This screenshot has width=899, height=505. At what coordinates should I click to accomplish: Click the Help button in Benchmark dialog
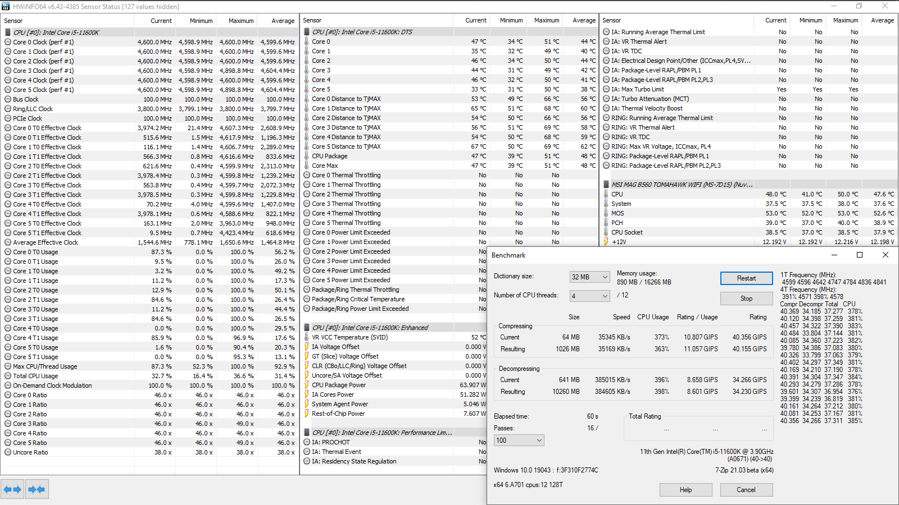(x=685, y=490)
